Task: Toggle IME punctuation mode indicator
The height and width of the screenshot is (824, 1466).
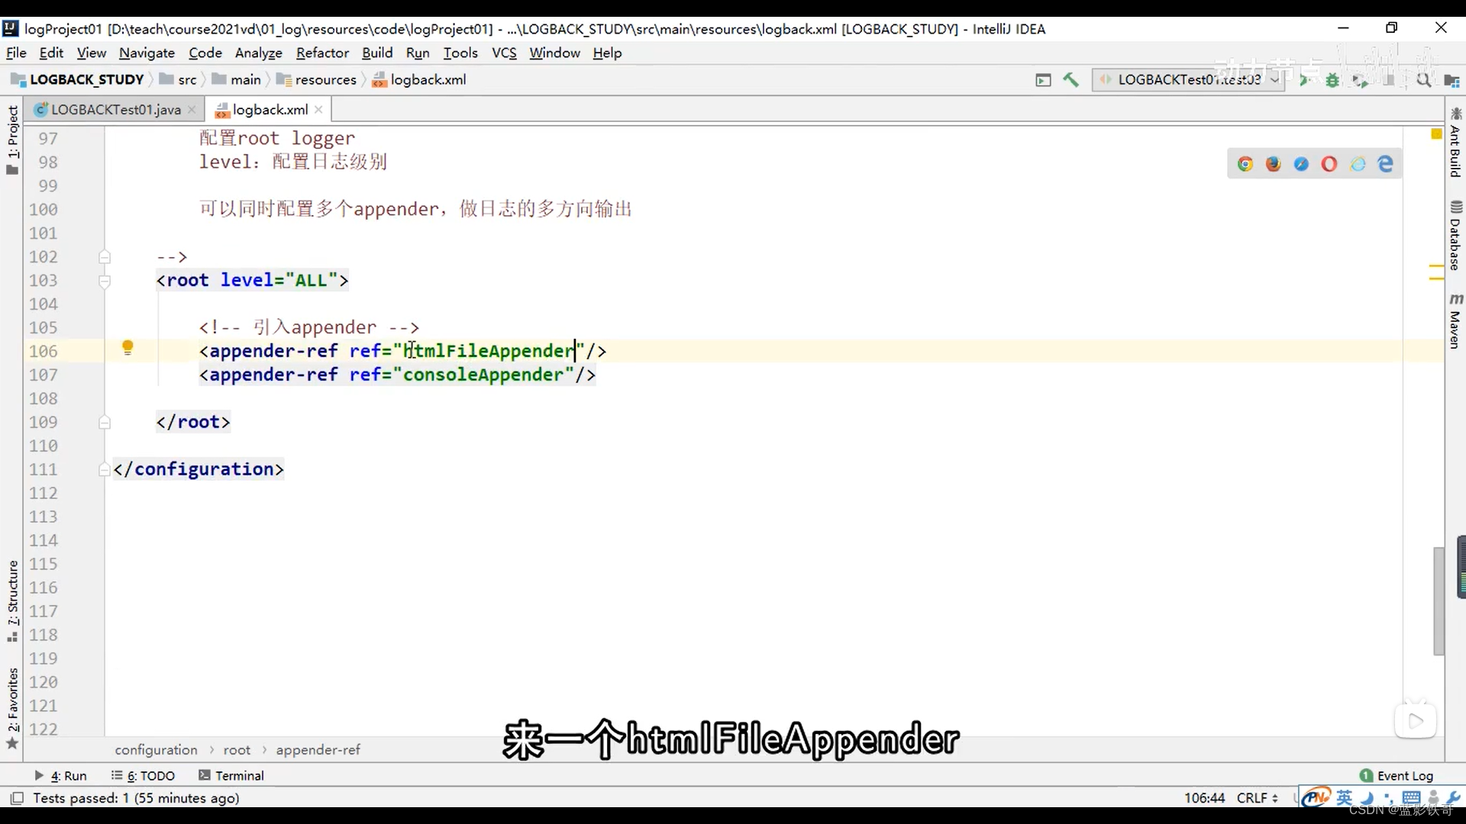Action: (x=1389, y=799)
